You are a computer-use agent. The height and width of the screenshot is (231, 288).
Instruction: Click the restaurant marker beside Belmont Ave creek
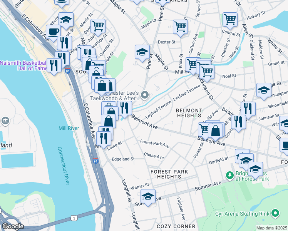click(124, 109)
